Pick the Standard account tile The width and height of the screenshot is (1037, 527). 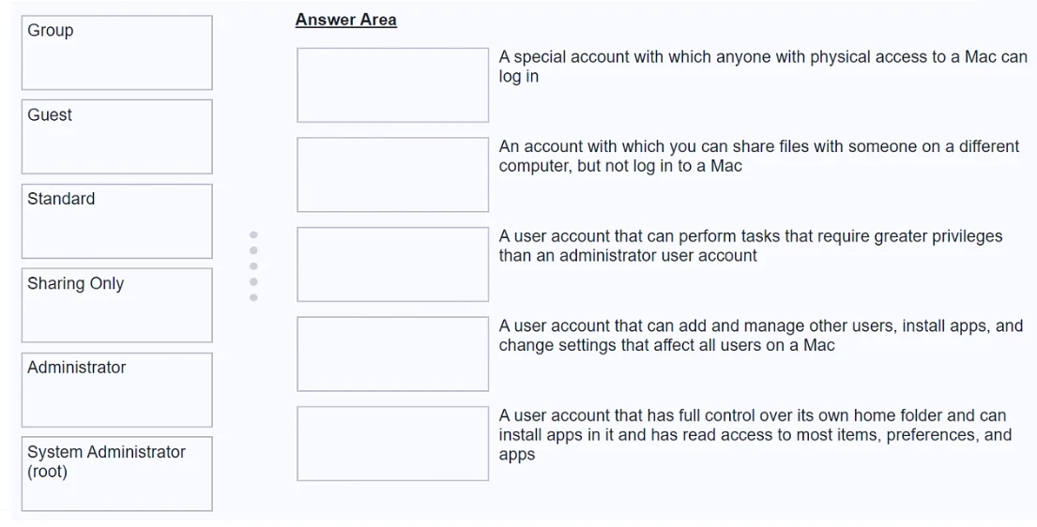click(x=117, y=221)
